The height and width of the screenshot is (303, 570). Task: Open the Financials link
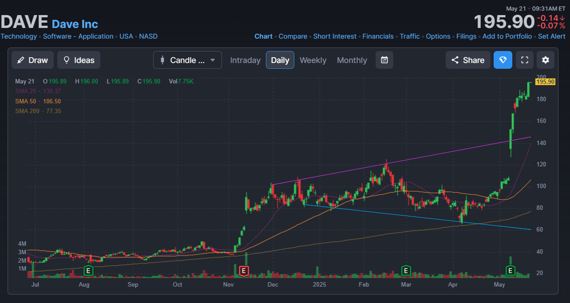pyautogui.click(x=378, y=36)
